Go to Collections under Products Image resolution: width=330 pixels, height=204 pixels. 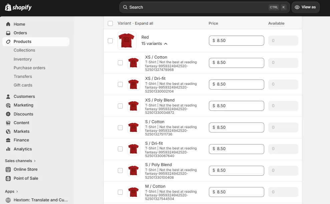tap(24, 50)
